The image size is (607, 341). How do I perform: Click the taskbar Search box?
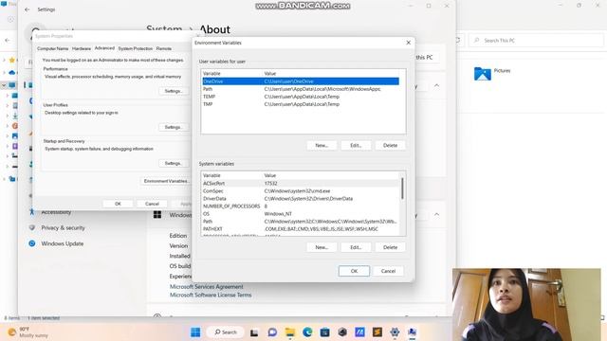(x=226, y=332)
